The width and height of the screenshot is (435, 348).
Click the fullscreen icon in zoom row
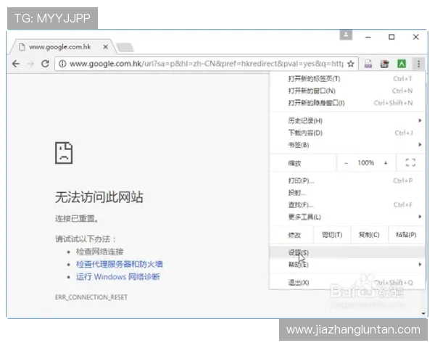click(x=410, y=162)
